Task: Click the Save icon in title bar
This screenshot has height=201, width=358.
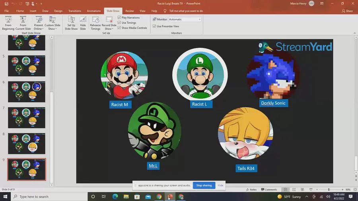Action: (x=6, y=4)
